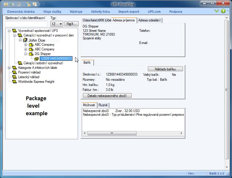This screenshot has height=178, width=232.
Task: Click the John Doe shipper icon
Action: coord(25,40)
